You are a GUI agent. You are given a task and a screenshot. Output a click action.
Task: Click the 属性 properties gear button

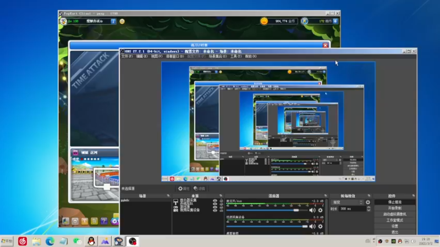click(x=184, y=188)
